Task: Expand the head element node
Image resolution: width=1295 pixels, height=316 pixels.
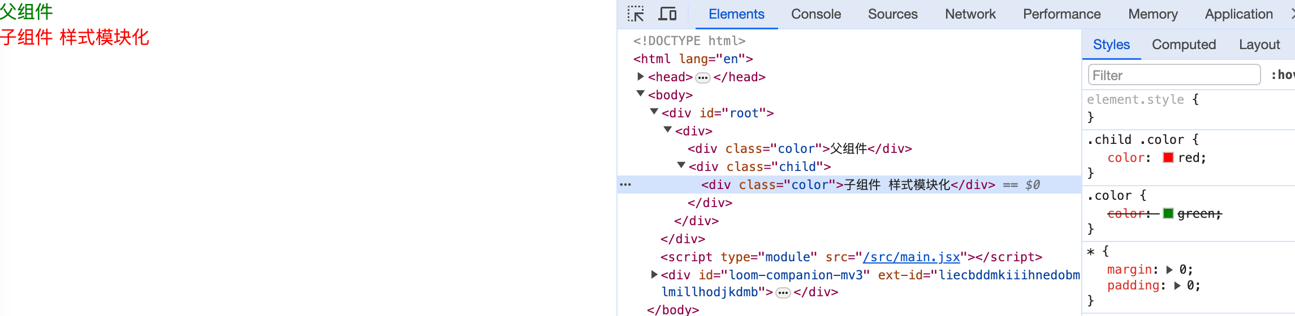Action: pos(641,77)
